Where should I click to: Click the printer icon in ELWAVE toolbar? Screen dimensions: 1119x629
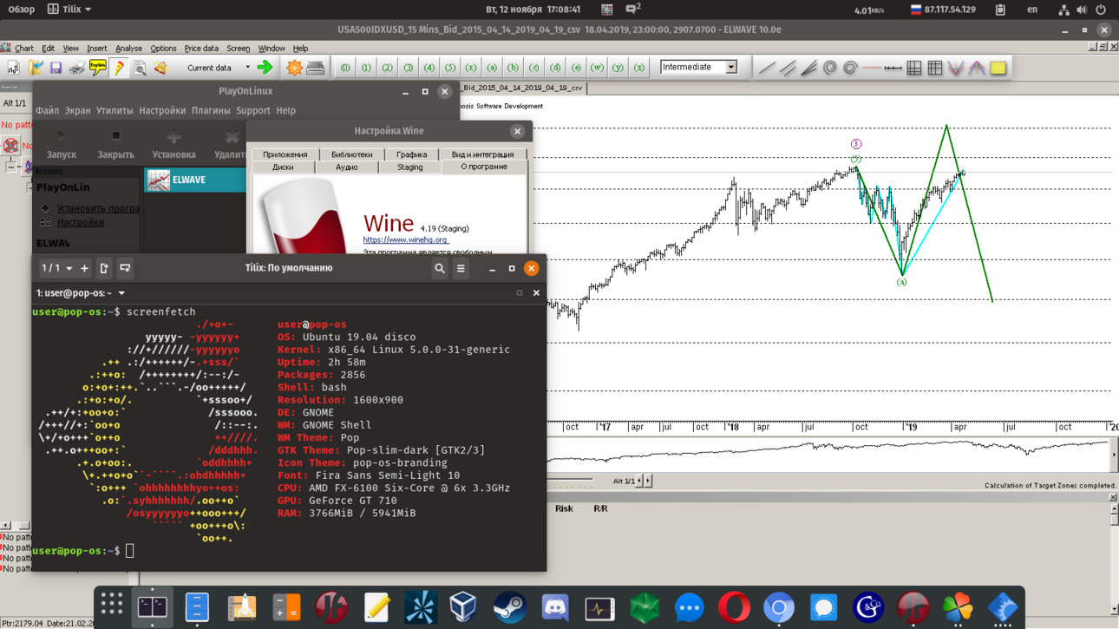77,68
